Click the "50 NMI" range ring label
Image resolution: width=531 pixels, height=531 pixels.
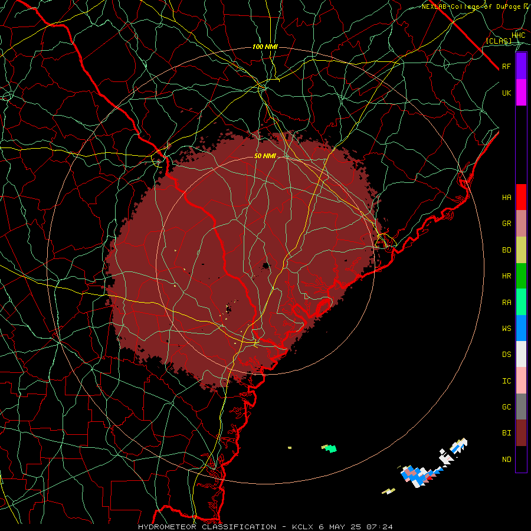click(x=265, y=156)
